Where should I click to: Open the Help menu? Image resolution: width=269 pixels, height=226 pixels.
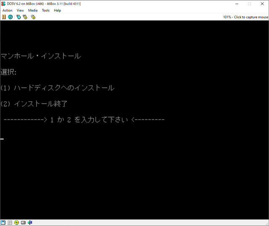click(57, 11)
